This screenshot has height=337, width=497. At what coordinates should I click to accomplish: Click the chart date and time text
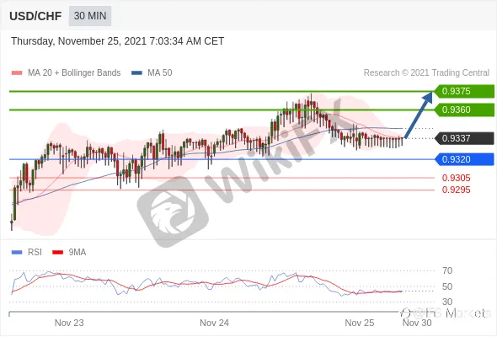point(118,41)
